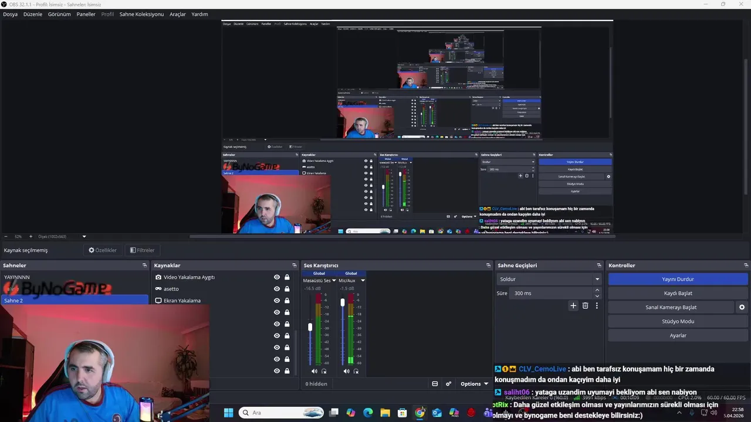Adjust the Mic/Aux volume fader

pyautogui.click(x=343, y=303)
